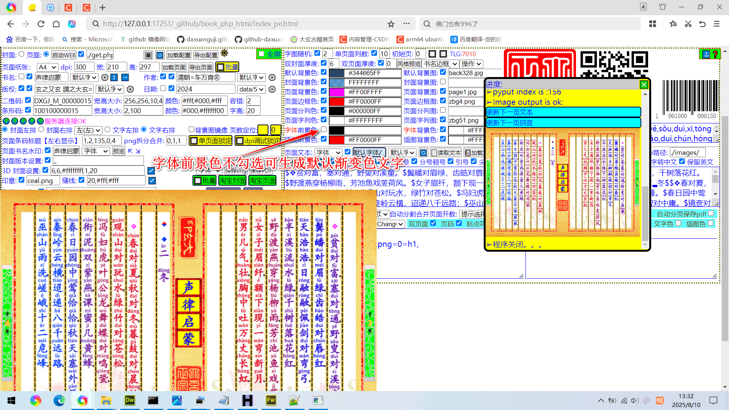The height and width of the screenshot is (410, 729).
Task: Click the right arrow icon in 书名 row
Action: [x=125, y=77]
